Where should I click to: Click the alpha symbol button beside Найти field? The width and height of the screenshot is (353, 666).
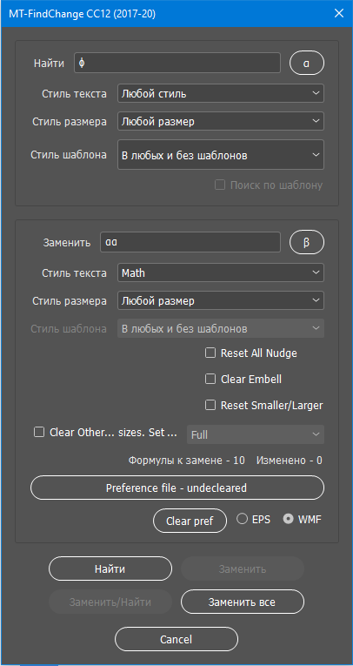307,63
